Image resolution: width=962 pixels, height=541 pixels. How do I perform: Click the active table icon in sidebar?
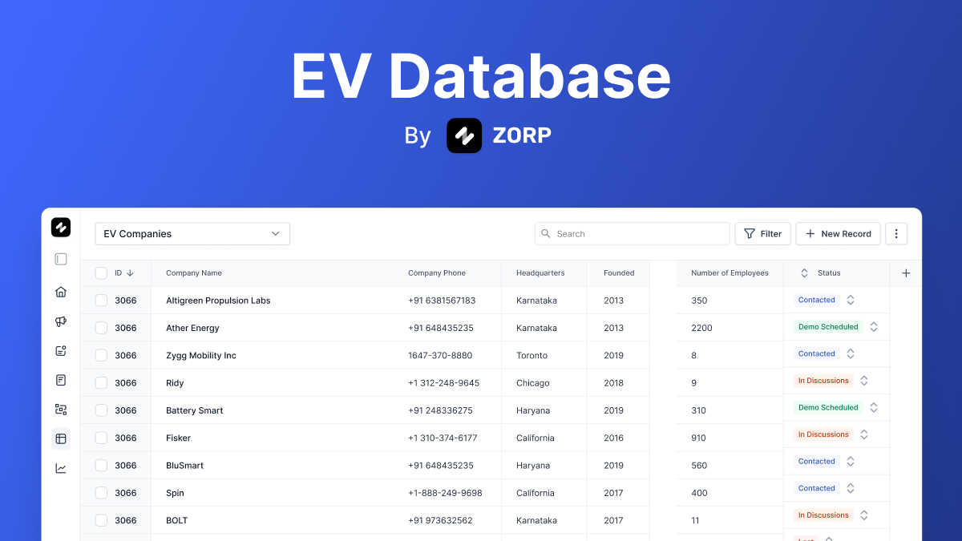pyautogui.click(x=61, y=438)
